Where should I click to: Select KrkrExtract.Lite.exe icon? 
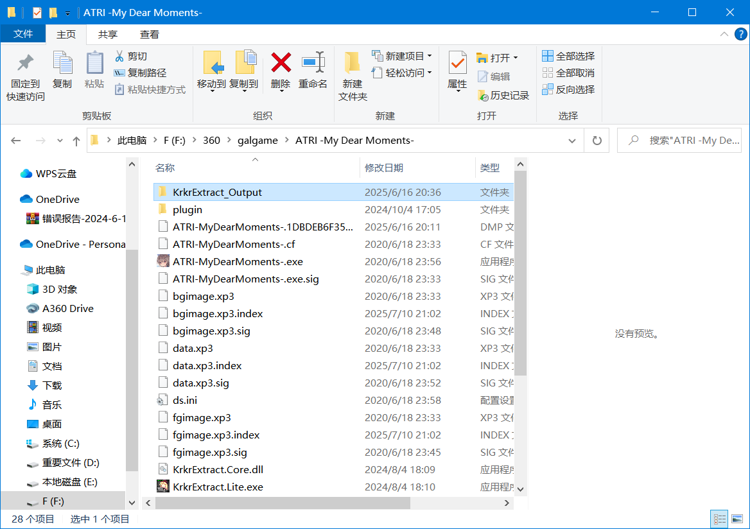(163, 487)
